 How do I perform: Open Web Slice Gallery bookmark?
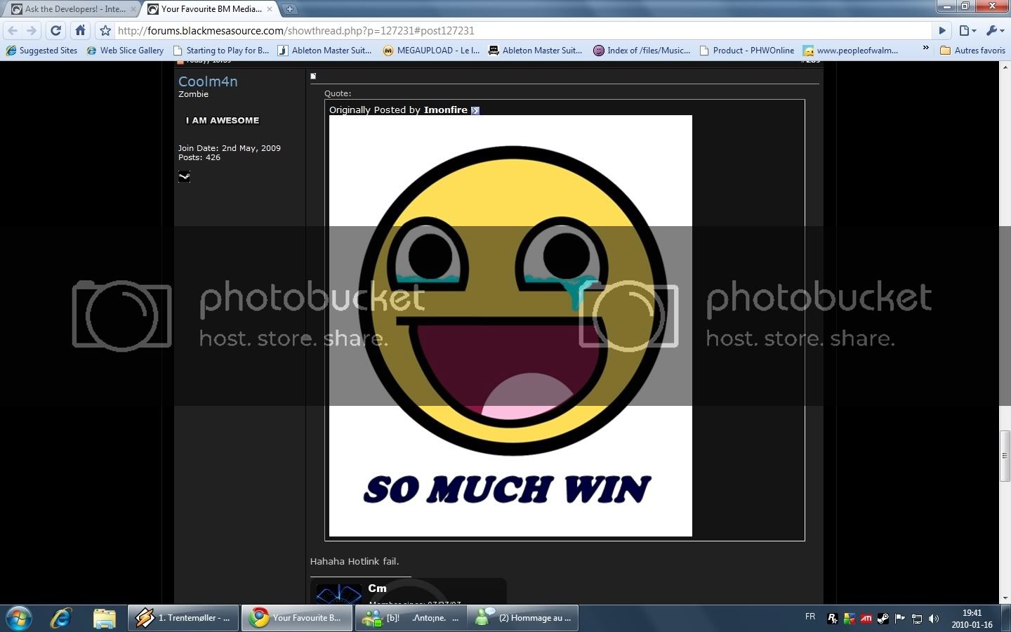[x=126, y=51]
